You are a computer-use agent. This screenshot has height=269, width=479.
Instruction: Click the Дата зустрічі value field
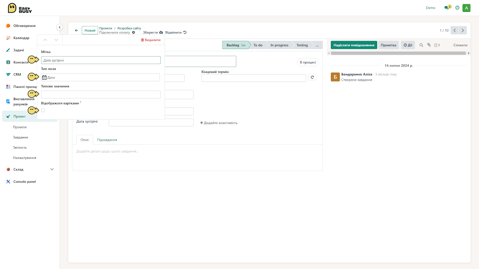coord(151,123)
